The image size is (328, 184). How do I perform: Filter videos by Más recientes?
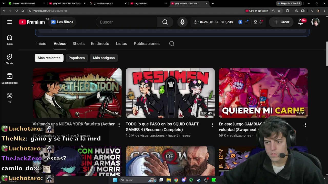pos(49,58)
